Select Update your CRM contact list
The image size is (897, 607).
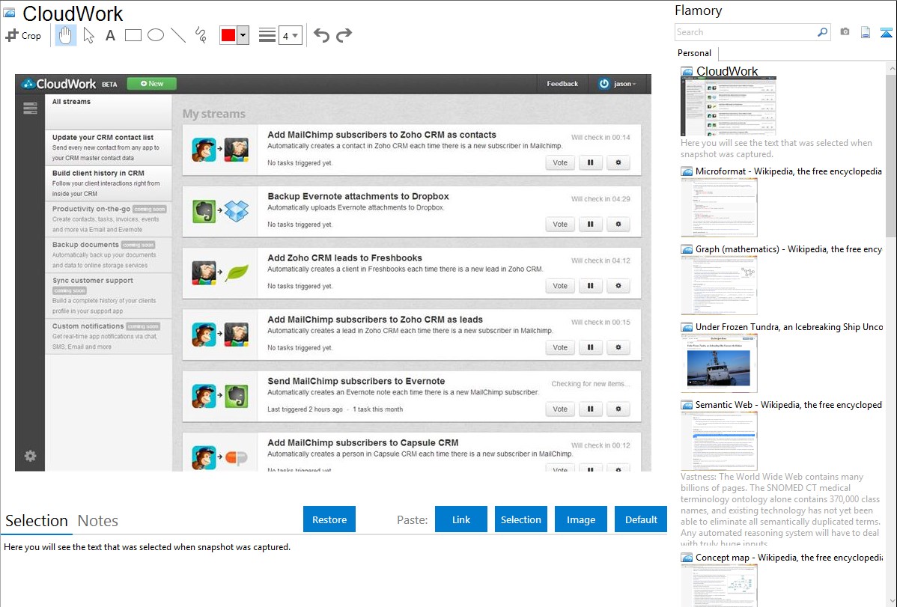[108, 147]
